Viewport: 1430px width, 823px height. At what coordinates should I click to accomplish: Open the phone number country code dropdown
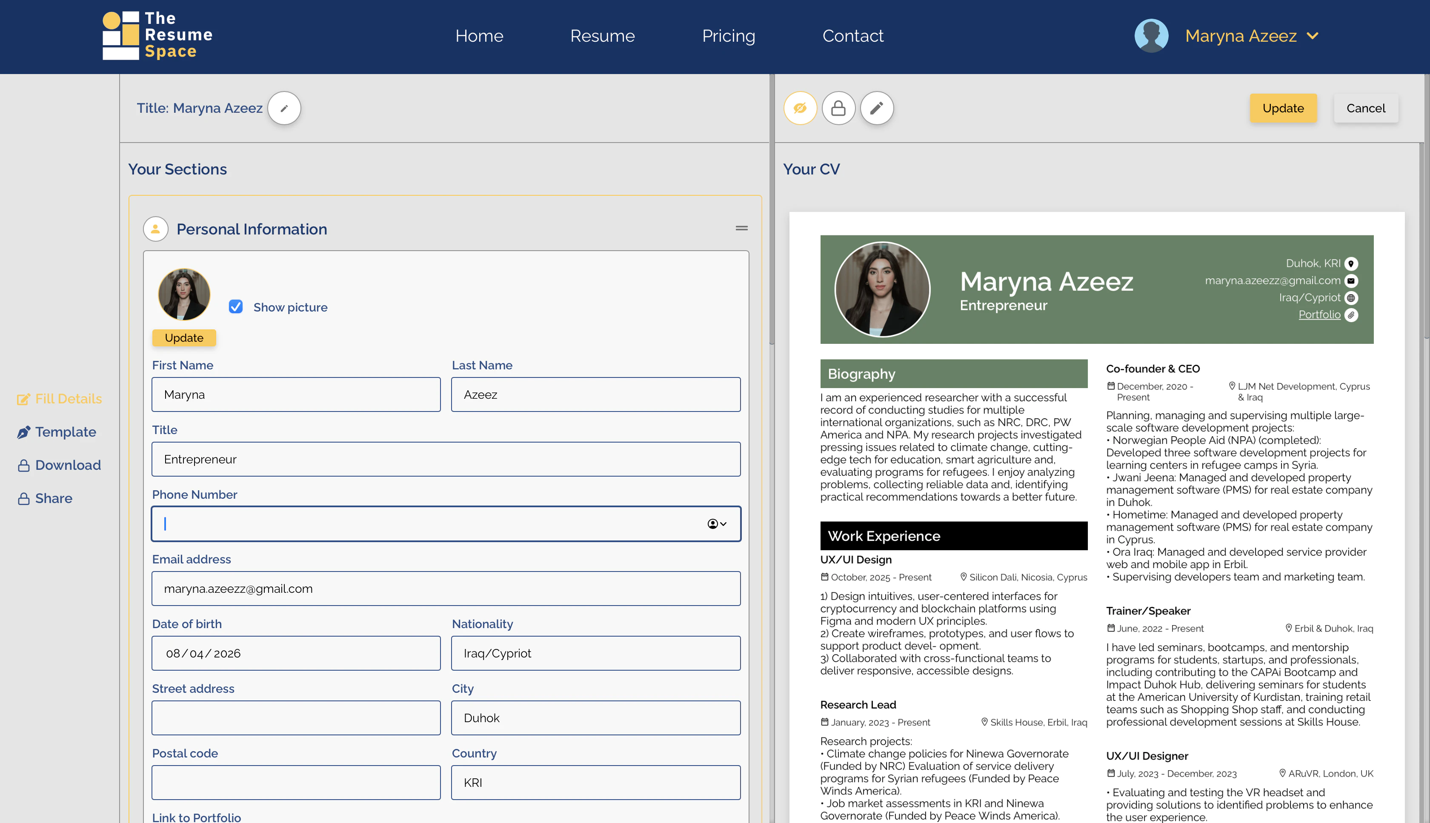pyautogui.click(x=717, y=524)
